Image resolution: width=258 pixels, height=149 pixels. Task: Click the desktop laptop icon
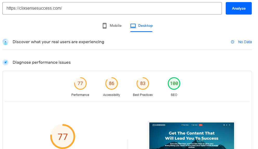coord(133,26)
